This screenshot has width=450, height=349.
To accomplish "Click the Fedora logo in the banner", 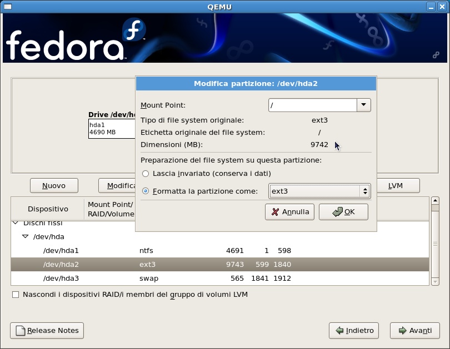I will pyautogui.click(x=76, y=39).
